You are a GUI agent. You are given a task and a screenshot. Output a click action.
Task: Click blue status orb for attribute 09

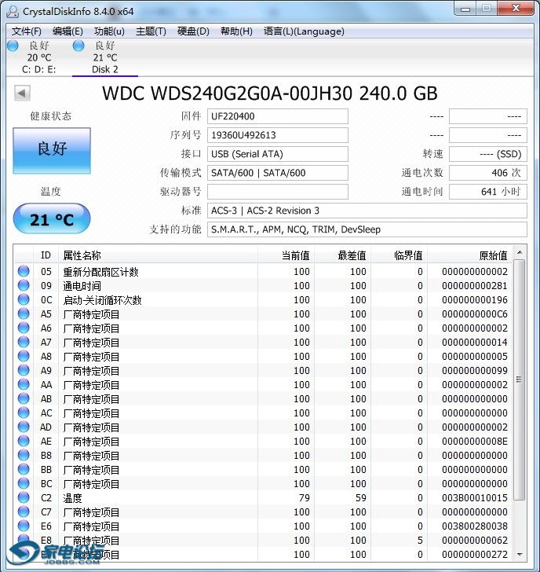pos(24,285)
